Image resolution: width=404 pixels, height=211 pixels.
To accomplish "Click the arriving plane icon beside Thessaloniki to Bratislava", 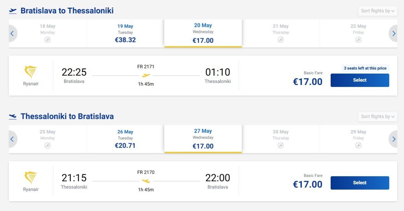I will (13, 117).
